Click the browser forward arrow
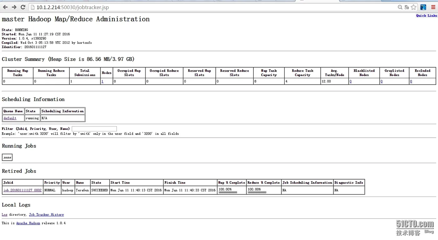The height and width of the screenshot is (240, 438). tap(14, 7)
